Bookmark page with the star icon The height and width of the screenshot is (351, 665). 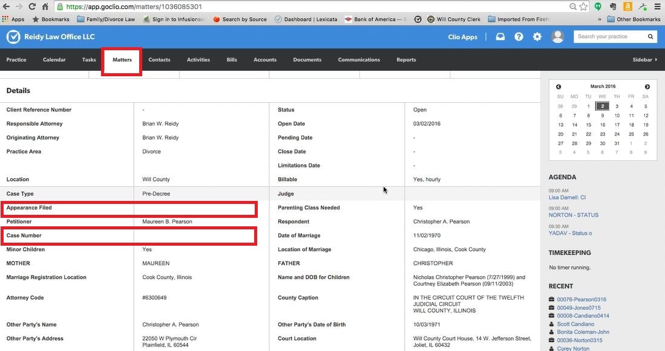click(x=583, y=7)
